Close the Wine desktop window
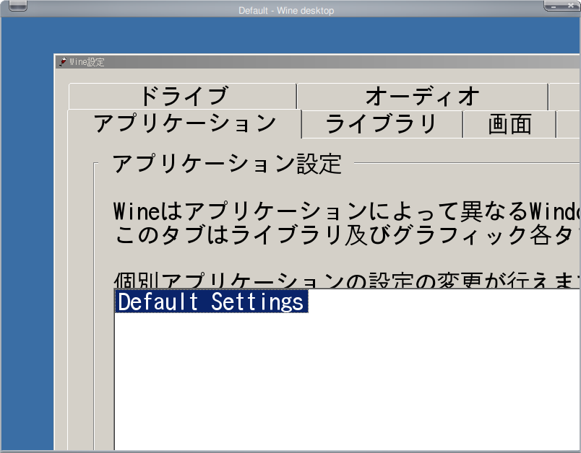Image resolution: width=581 pixels, height=453 pixels. [571, 5]
